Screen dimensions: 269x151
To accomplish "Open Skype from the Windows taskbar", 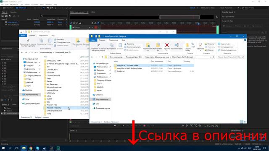I will (x=37, y=148).
